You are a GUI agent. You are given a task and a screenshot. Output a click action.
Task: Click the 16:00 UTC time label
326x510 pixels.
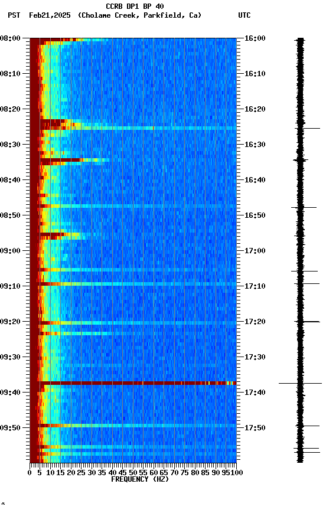255,38
